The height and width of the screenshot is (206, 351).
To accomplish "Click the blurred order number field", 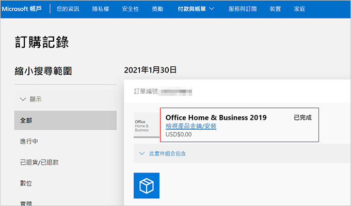I will coord(176,91).
